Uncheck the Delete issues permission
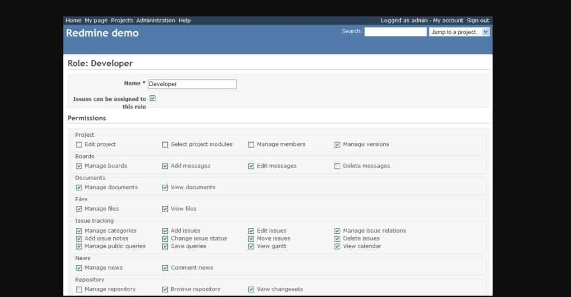This screenshot has width=571, height=297. point(337,238)
